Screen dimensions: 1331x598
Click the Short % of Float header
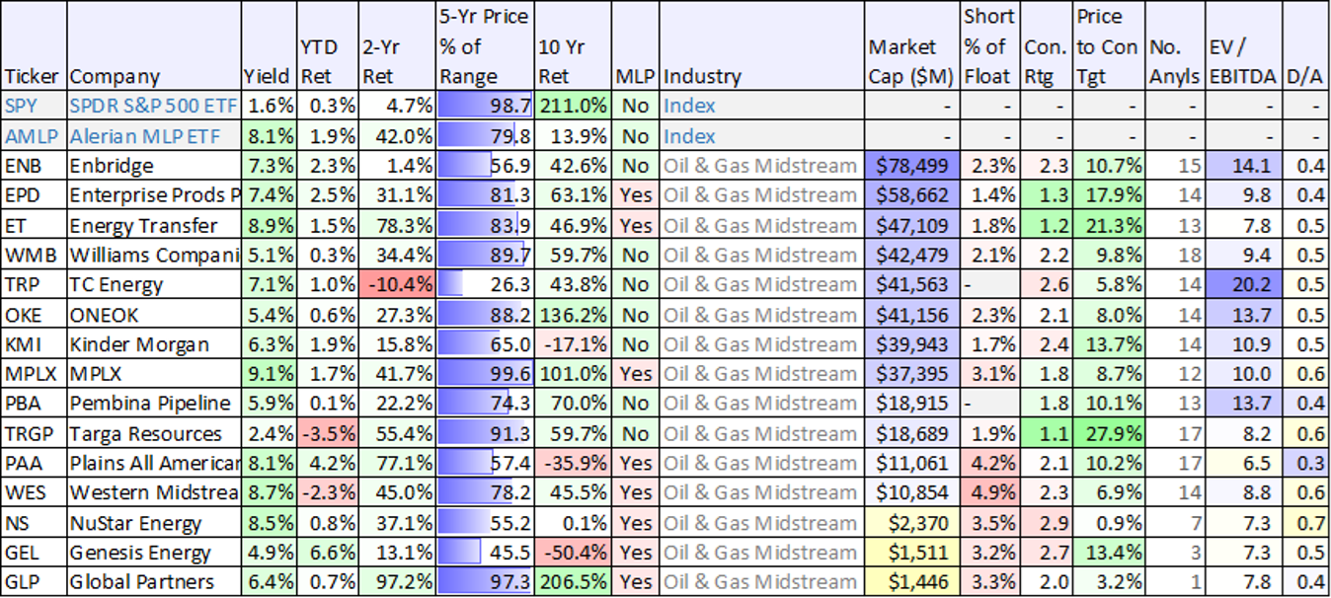pos(990,46)
